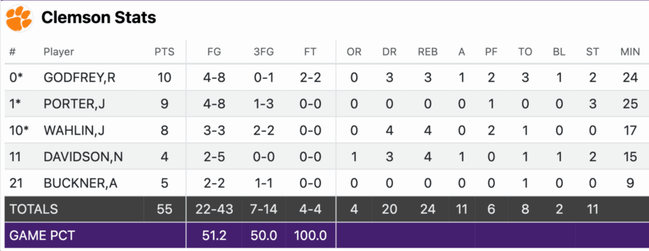This screenshot has height=251, width=649.
Task: Open BUCKNER,A player entry
Action: 80,183
